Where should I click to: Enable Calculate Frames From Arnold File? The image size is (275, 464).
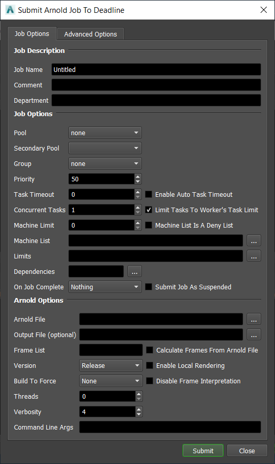150,350
